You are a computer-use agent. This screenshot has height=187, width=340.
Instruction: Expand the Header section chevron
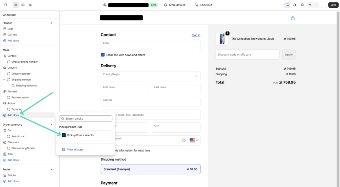pyautogui.click(x=51, y=23)
